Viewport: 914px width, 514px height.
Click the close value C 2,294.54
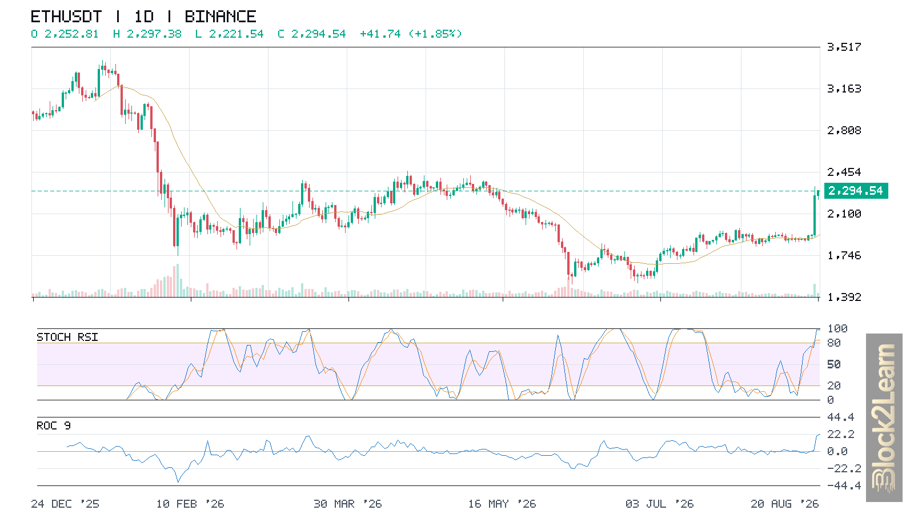click(312, 34)
